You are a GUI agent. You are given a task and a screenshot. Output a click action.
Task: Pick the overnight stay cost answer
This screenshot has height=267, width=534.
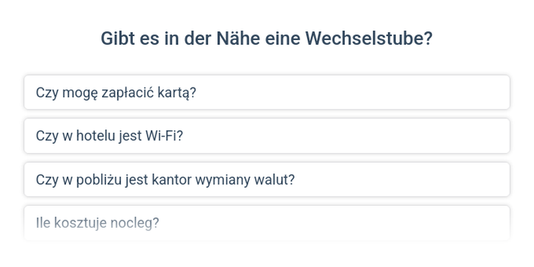[267, 222]
